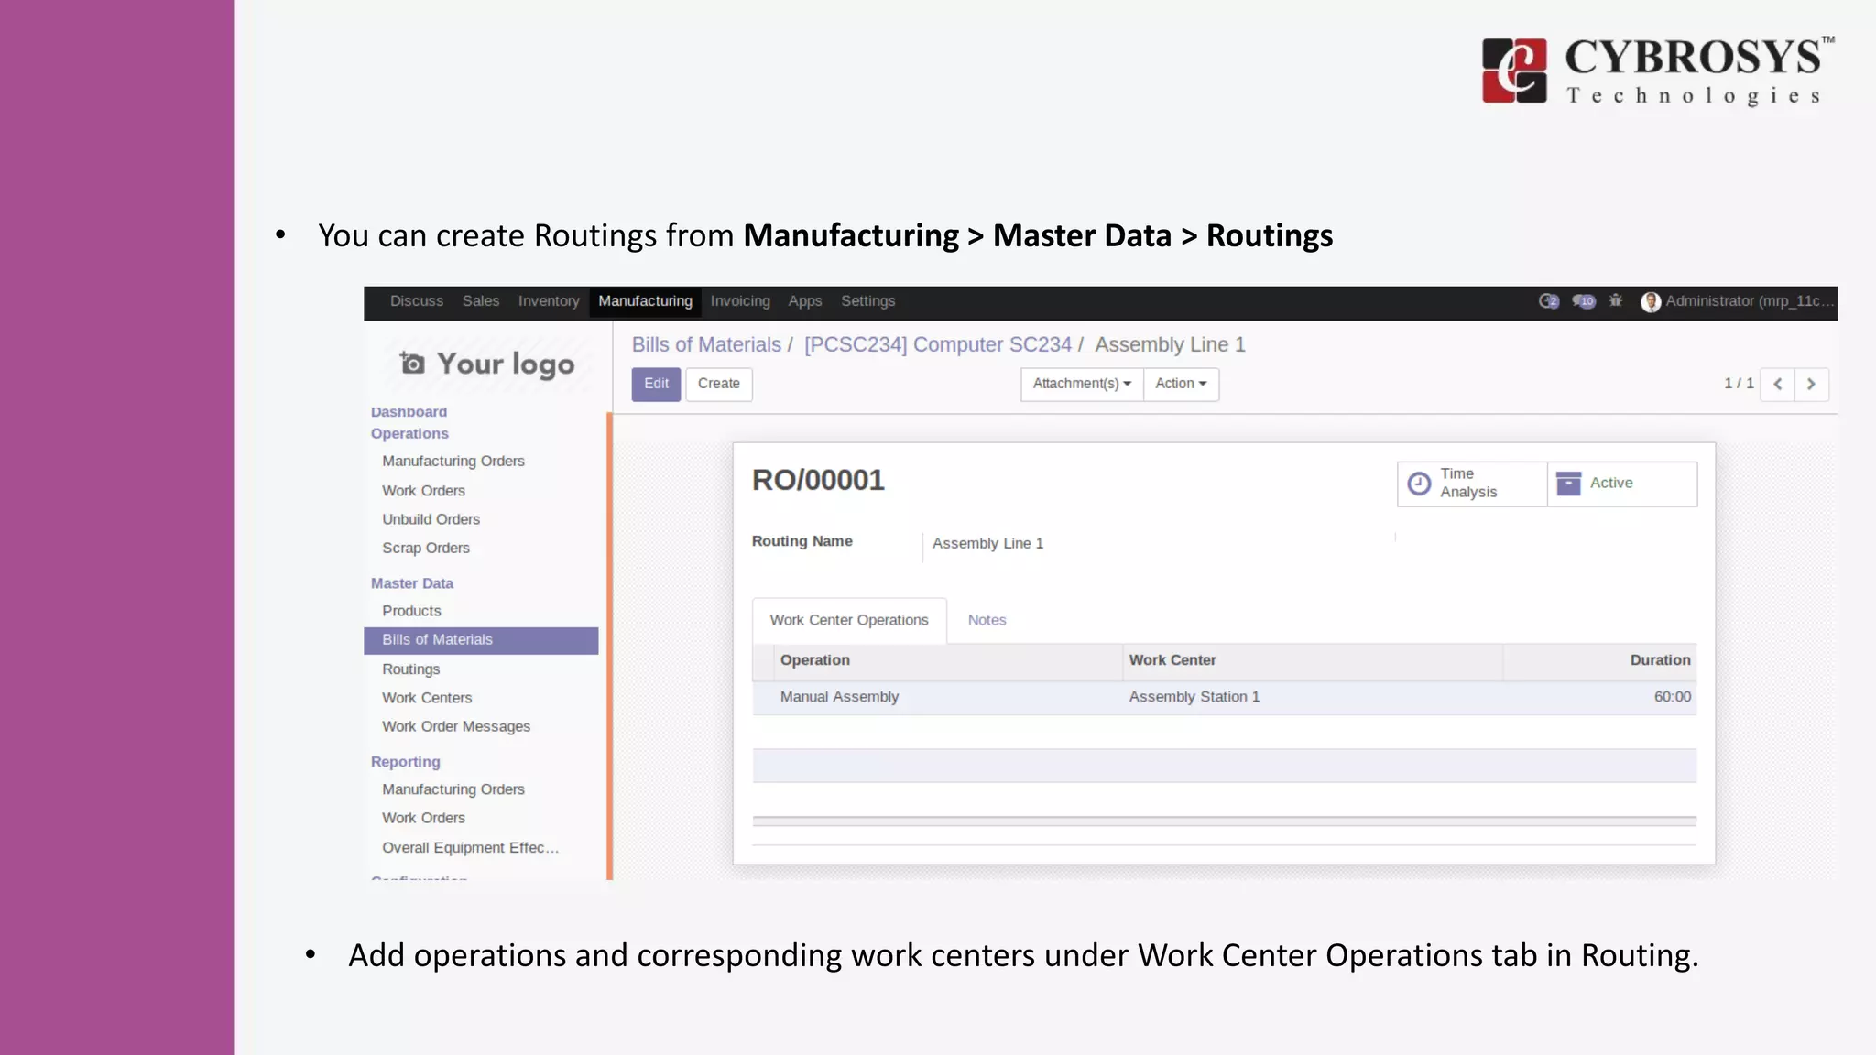Click the Master Data section header
This screenshot has width=1876, height=1055.
(x=411, y=583)
